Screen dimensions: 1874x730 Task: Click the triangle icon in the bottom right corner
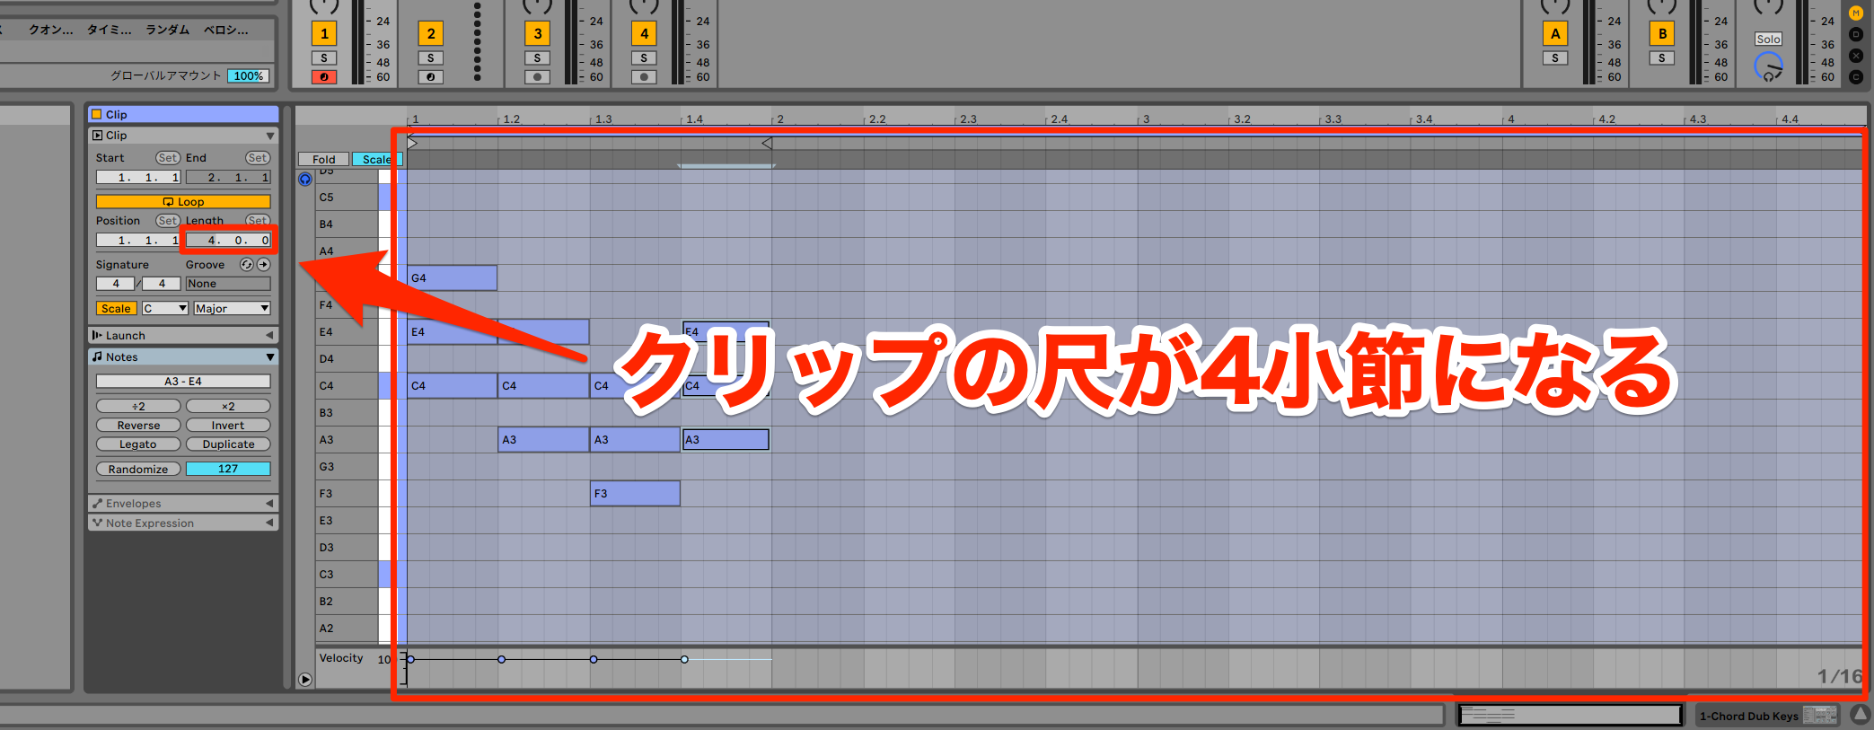click(1860, 715)
